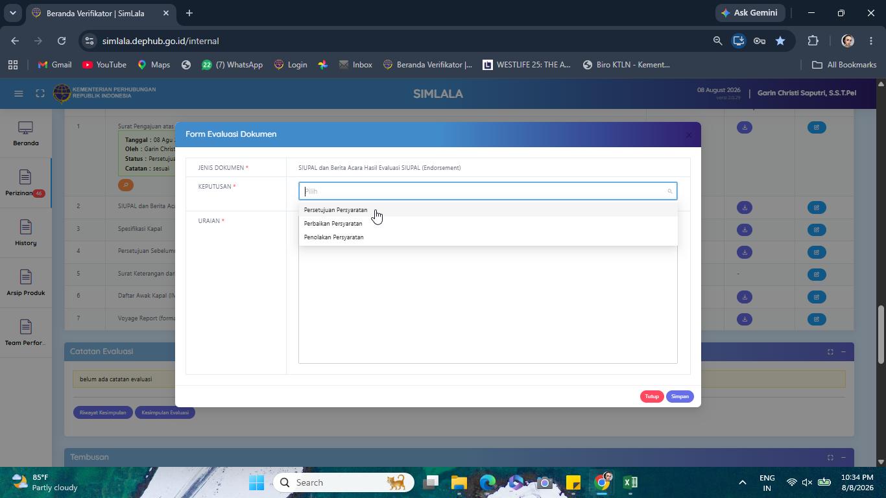Open evaluation edit icon for row 7
This screenshot has width=886, height=498.
pyautogui.click(x=817, y=319)
